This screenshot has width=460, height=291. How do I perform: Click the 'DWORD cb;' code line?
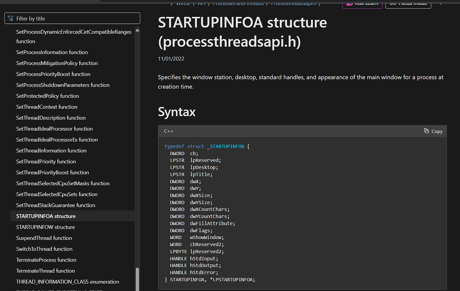(x=184, y=153)
